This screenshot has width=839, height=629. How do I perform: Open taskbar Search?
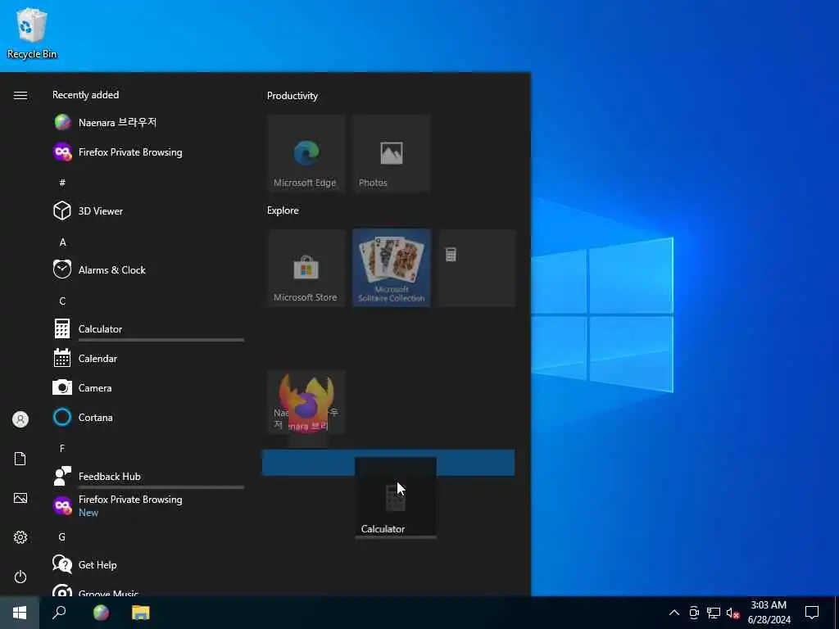point(59,613)
